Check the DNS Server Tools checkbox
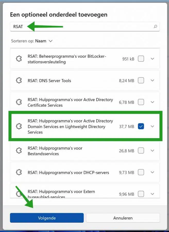 (141, 80)
